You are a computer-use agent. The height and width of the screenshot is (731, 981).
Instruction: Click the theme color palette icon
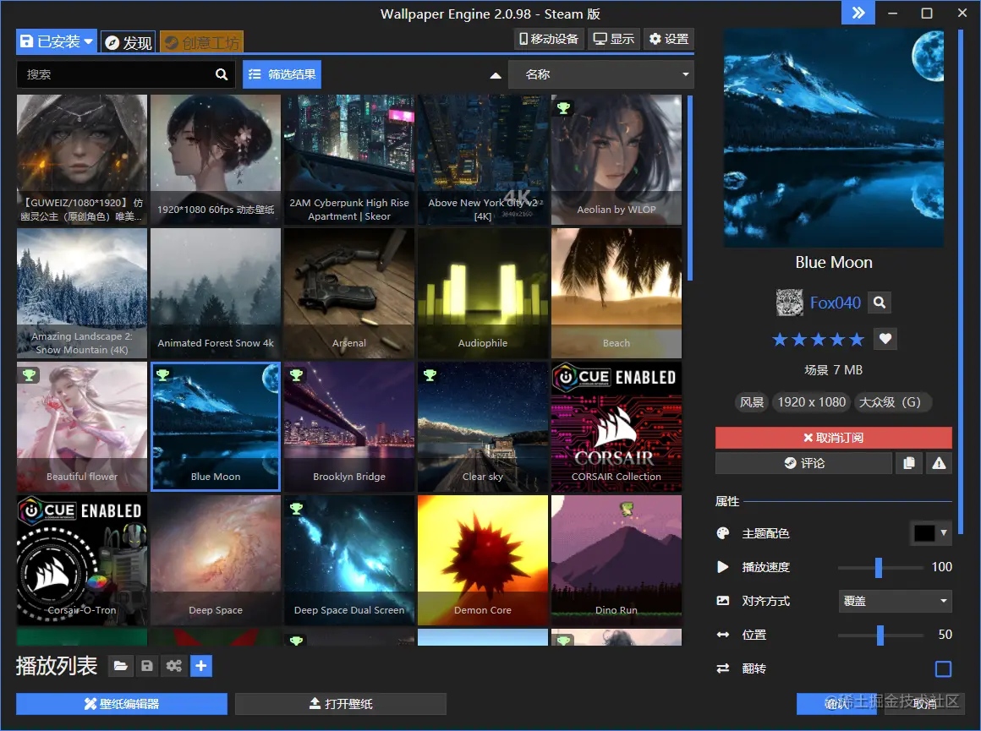tap(722, 533)
